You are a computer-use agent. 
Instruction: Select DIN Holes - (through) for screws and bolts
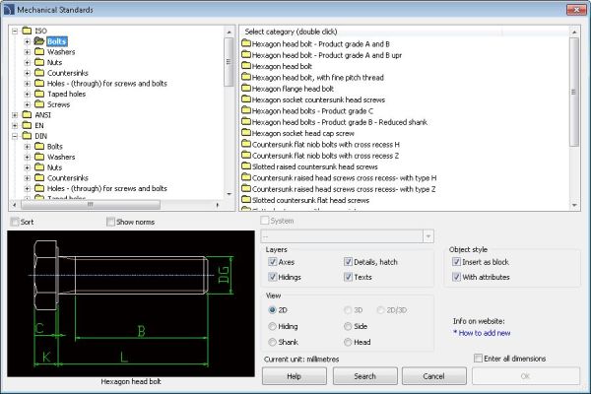click(107, 188)
